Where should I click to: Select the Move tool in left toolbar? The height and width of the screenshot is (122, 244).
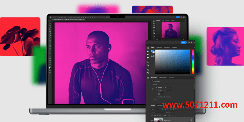tap(50, 22)
